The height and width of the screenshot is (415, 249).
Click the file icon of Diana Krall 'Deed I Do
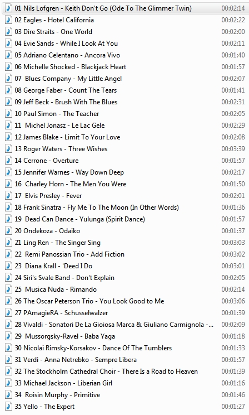(x=8, y=266)
